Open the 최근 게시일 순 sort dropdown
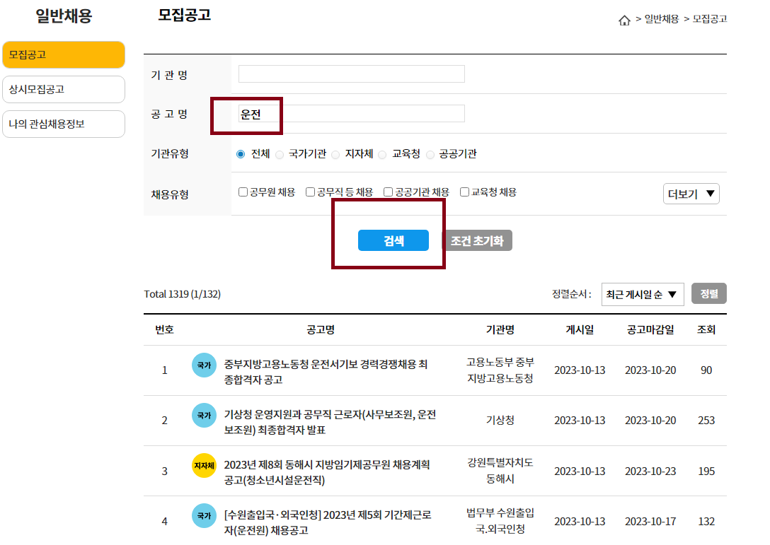Viewport: 770px width, 545px height. [642, 295]
